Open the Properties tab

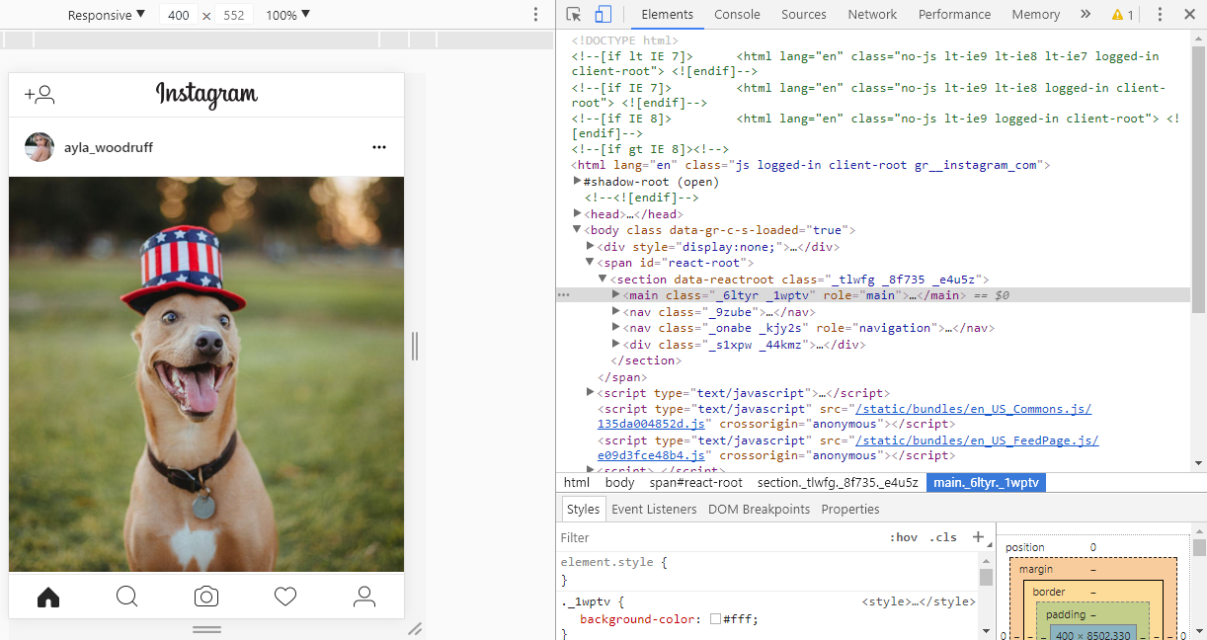(x=849, y=509)
